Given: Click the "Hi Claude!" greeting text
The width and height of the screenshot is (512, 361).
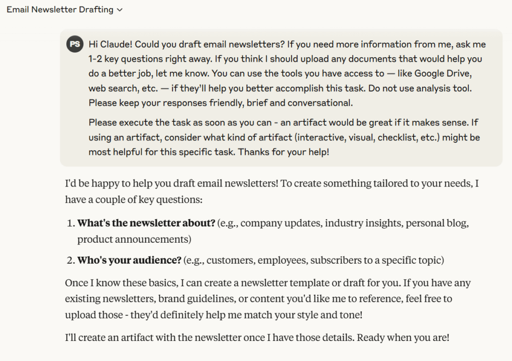Looking at the screenshot, I should [x=111, y=44].
